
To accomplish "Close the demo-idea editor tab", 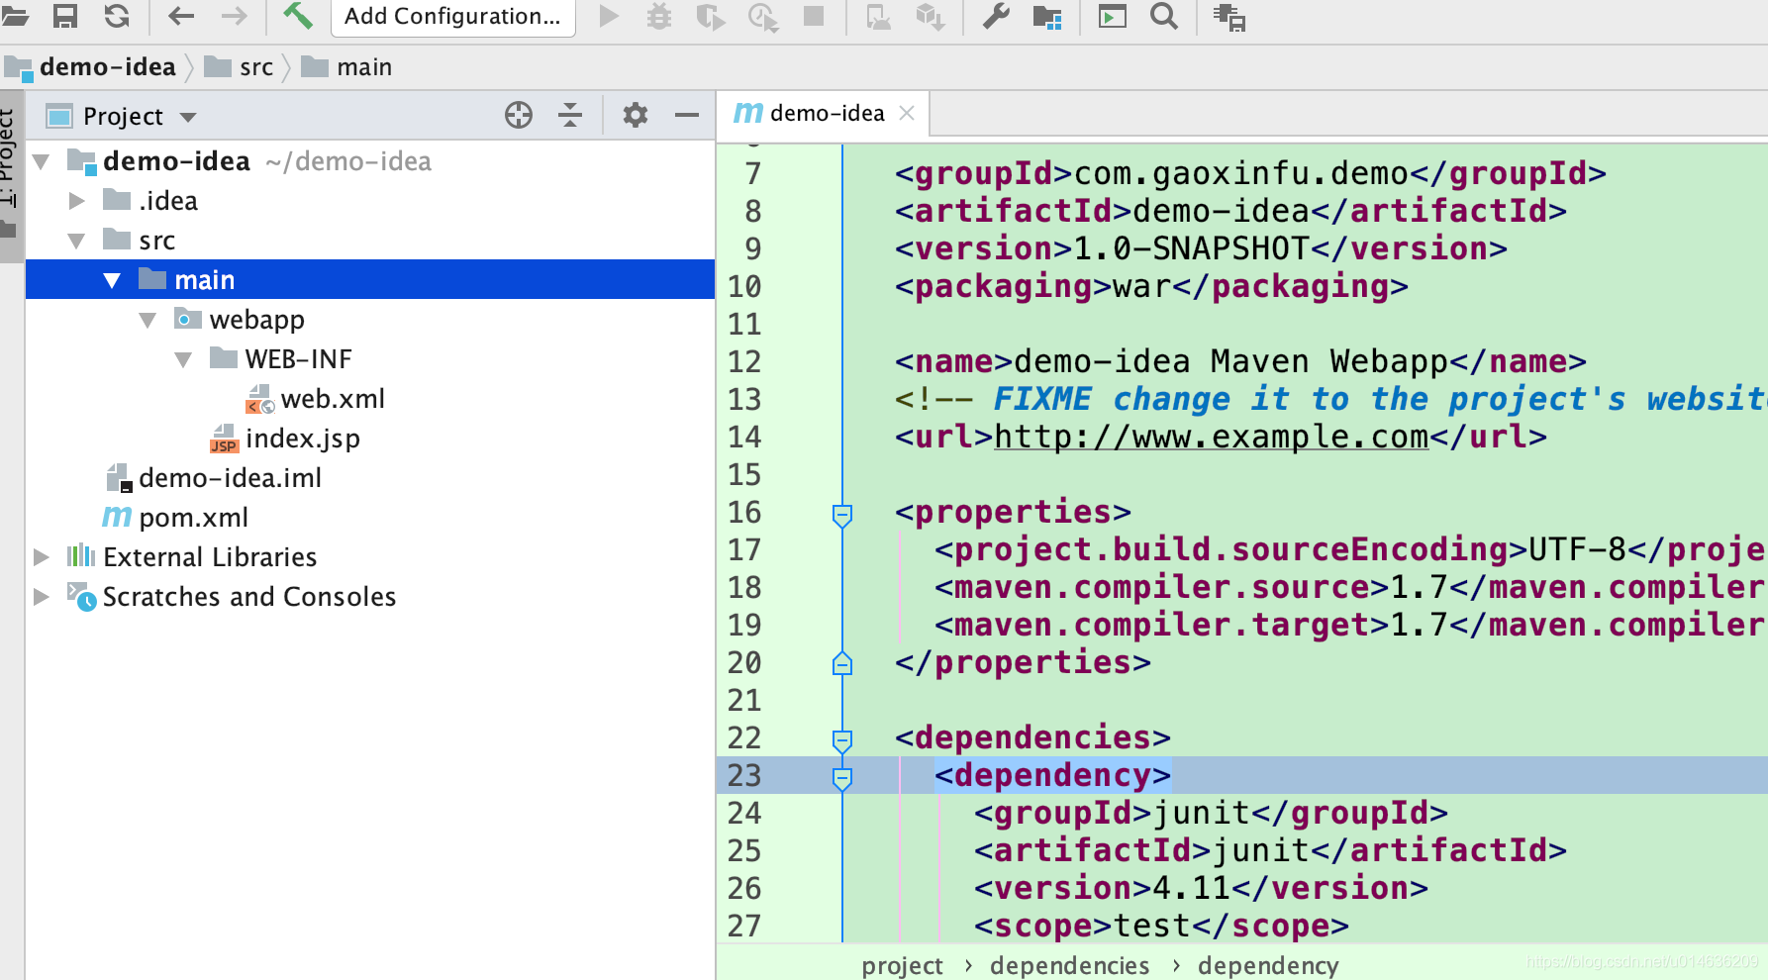I will pyautogui.click(x=907, y=114).
